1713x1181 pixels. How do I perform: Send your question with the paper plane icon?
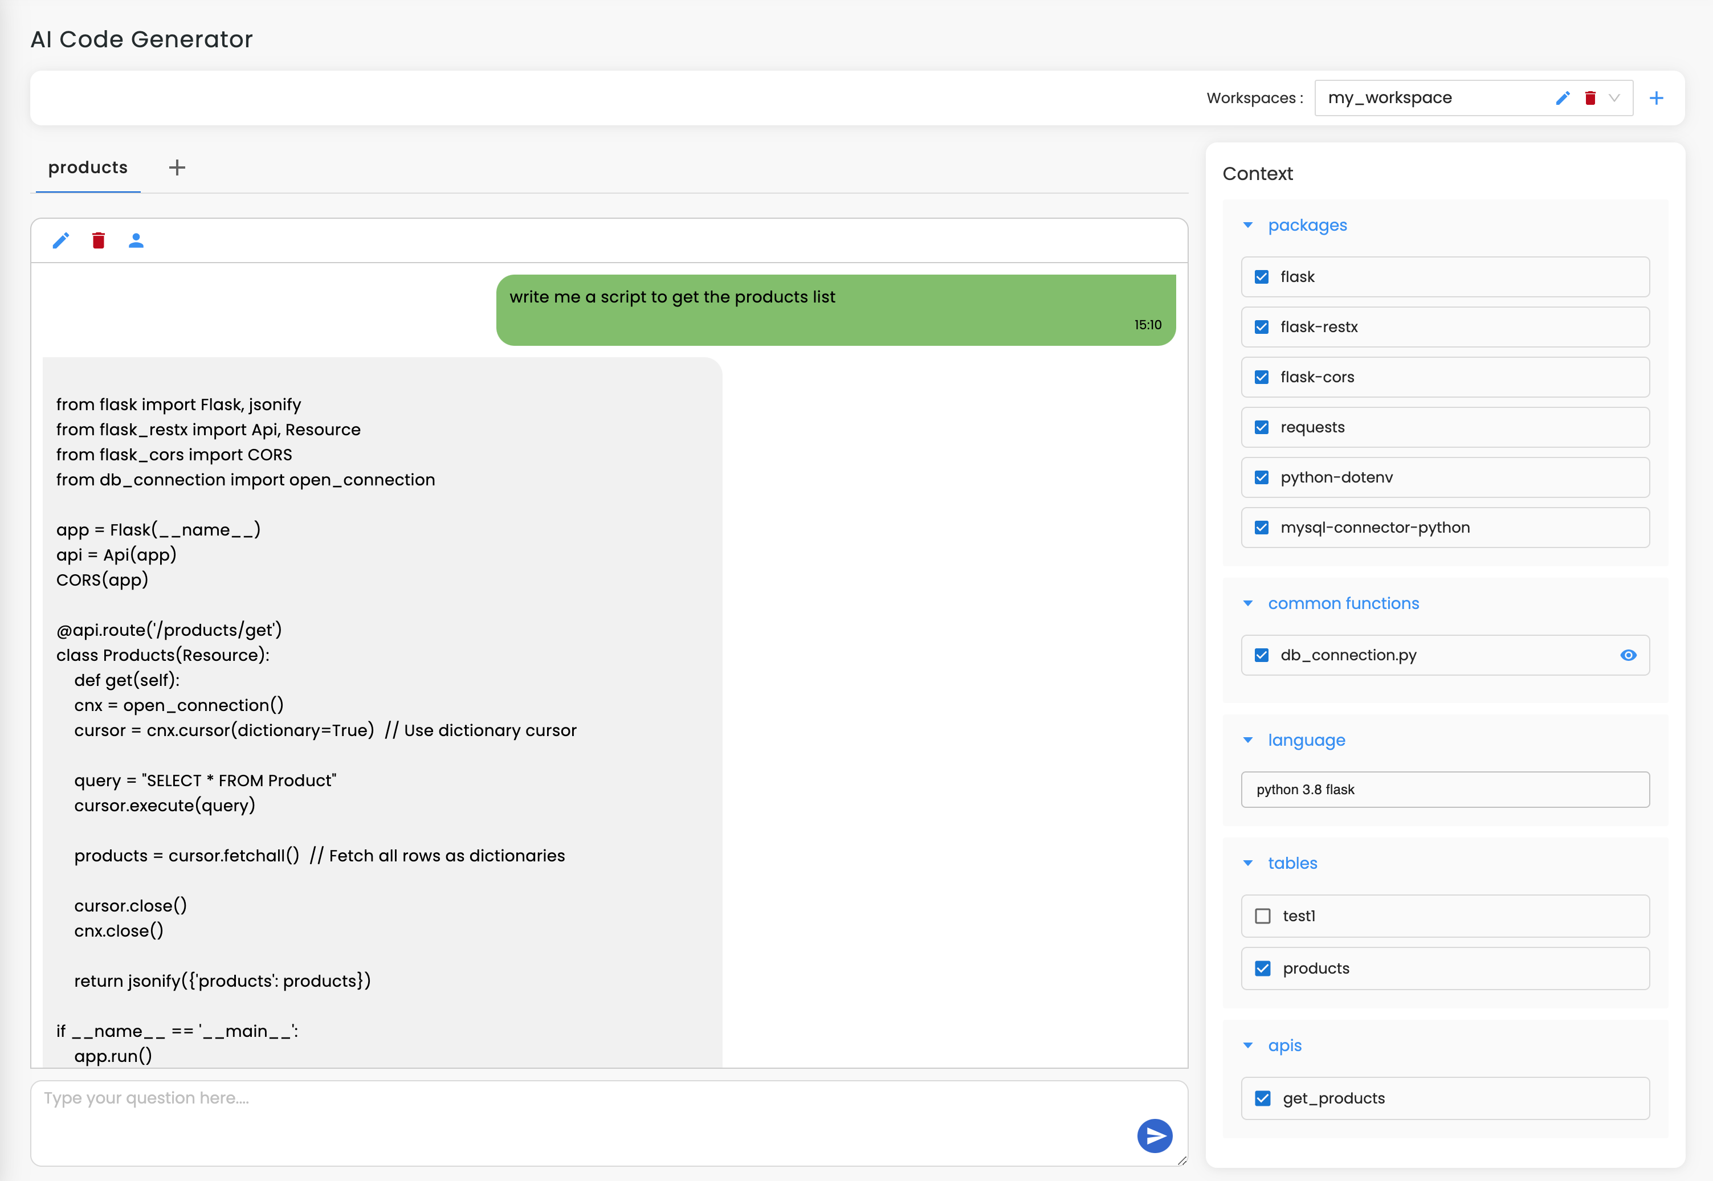tap(1155, 1137)
